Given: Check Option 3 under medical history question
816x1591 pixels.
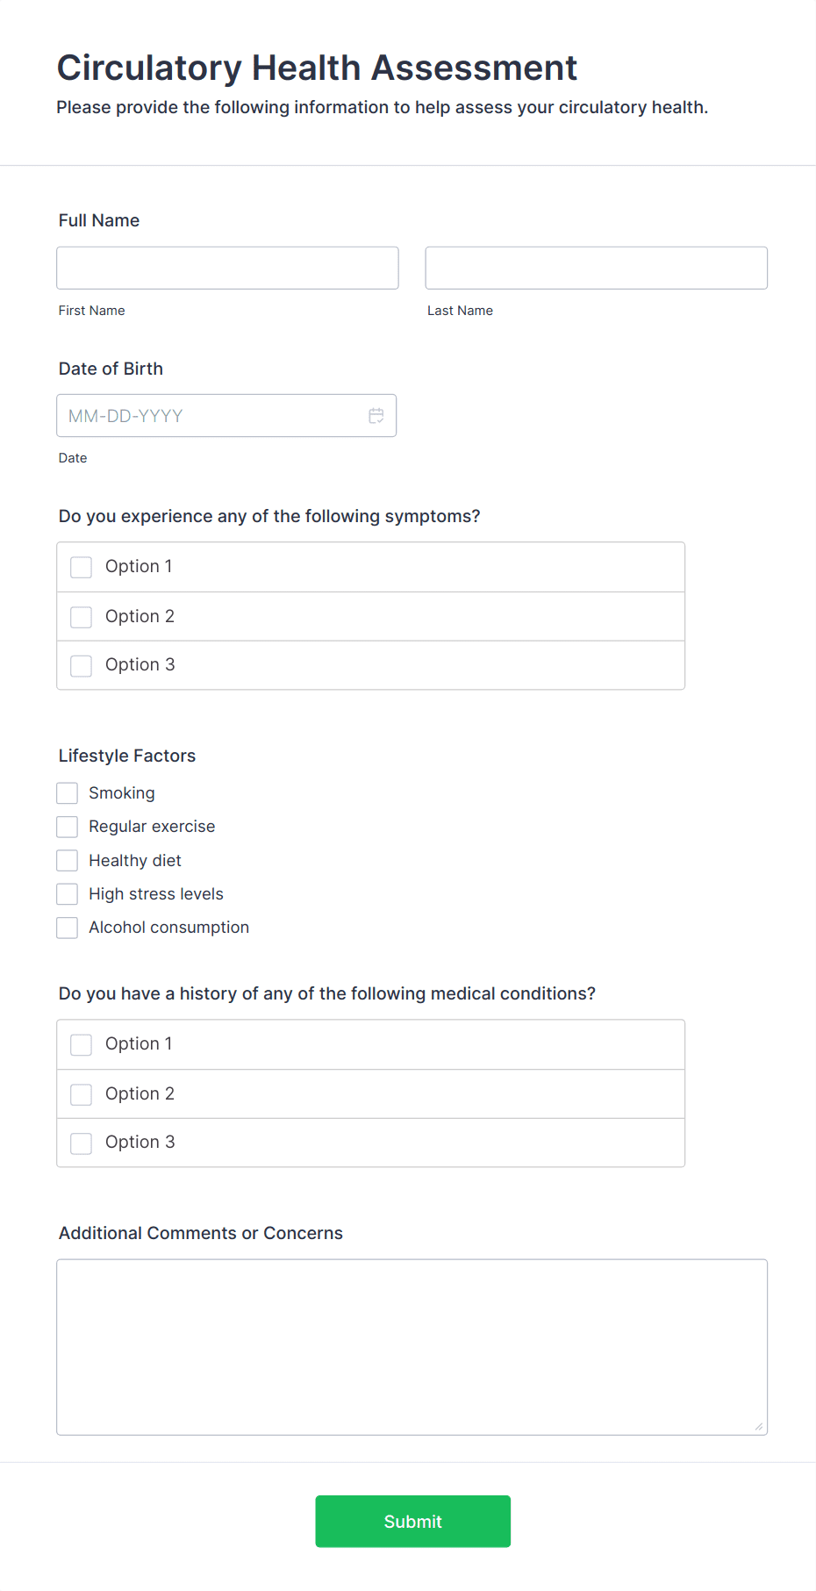Looking at the screenshot, I should 81,1143.
